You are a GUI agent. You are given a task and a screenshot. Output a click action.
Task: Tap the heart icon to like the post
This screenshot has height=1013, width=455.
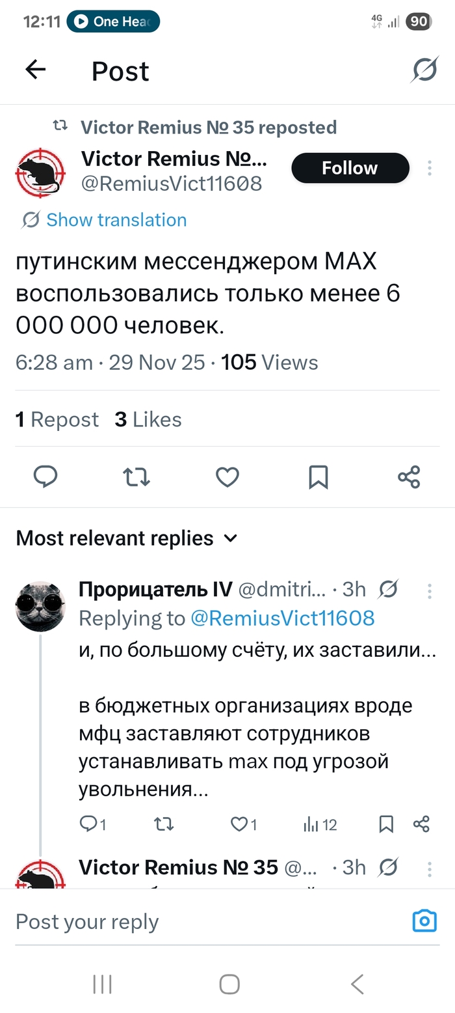click(x=227, y=477)
